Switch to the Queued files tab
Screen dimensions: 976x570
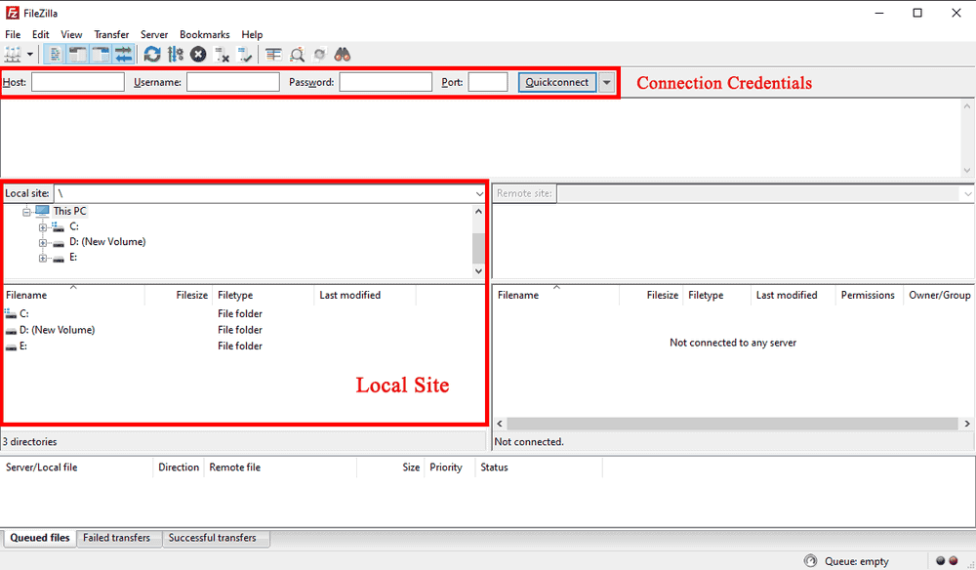pyautogui.click(x=40, y=538)
